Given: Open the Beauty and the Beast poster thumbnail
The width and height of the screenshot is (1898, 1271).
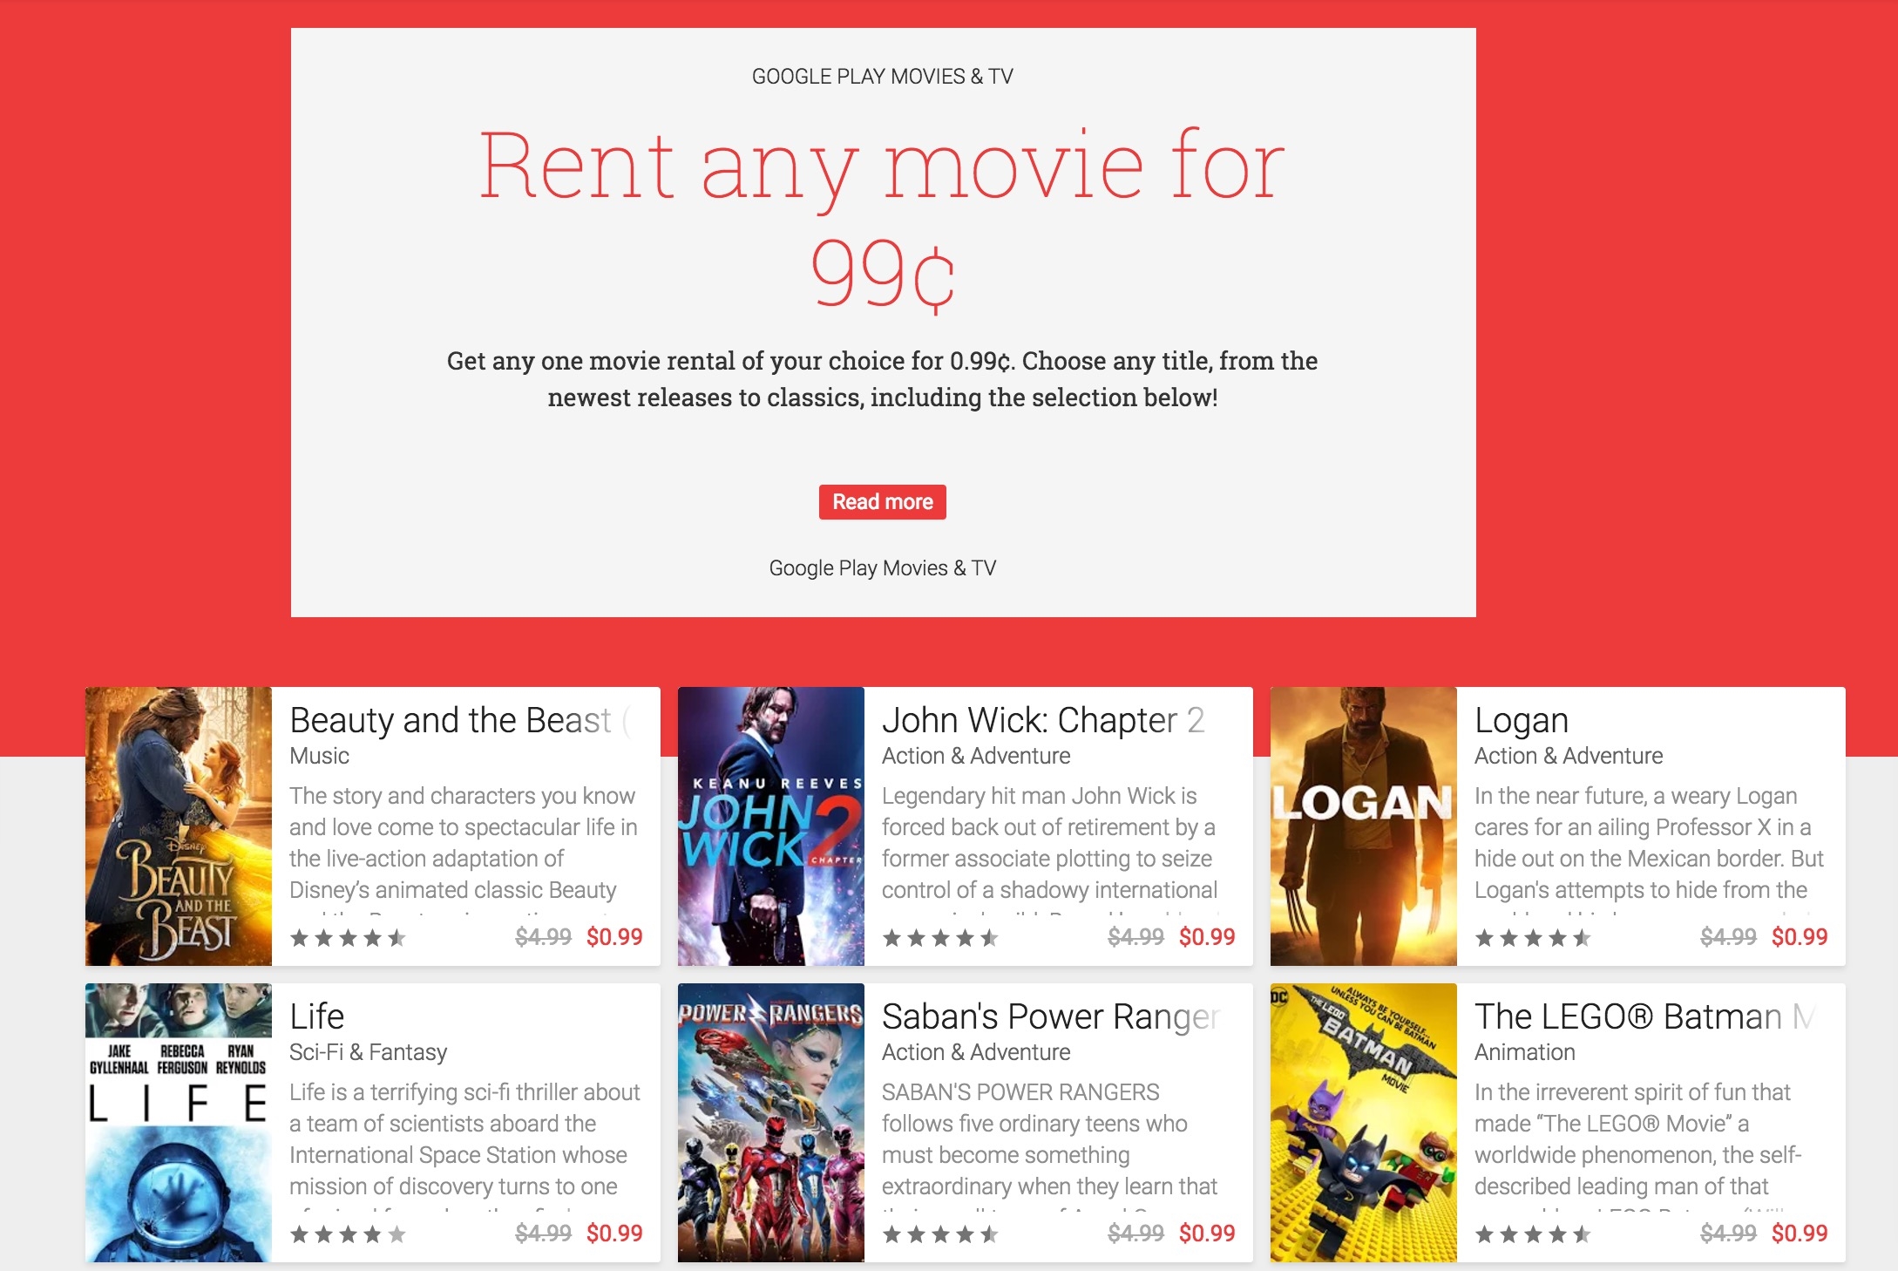Looking at the screenshot, I should pos(179,826).
